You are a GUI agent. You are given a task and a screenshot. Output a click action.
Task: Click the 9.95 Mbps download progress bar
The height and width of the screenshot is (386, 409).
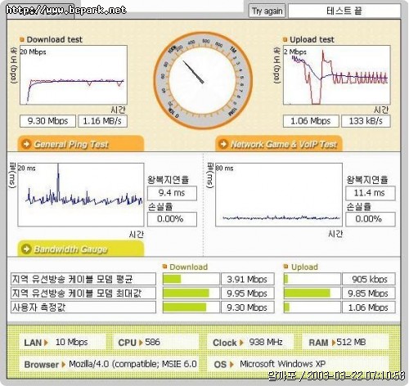pos(191,294)
